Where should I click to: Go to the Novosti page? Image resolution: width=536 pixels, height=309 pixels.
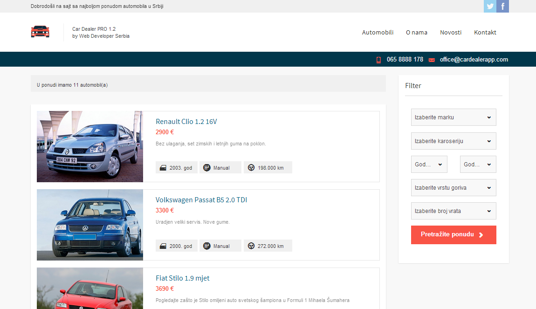click(451, 33)
